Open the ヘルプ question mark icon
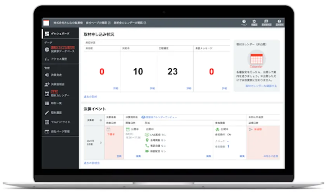The height and width of the screenshot is (193, 326). click(x=244, y=21)
